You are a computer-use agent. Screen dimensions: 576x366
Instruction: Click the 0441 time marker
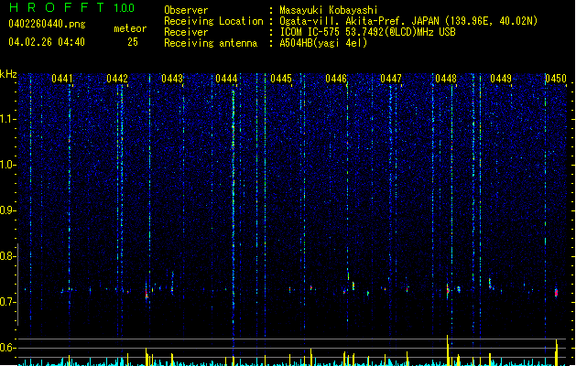[x=61, y=79]
